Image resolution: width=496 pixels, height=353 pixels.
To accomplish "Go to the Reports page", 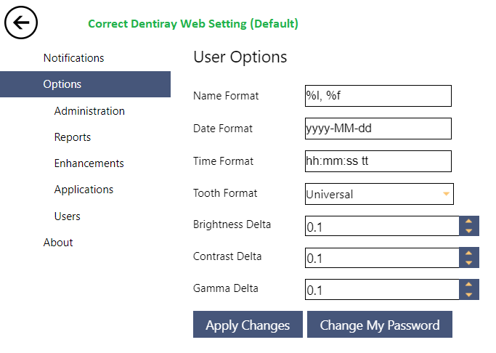I will click(x=73, y=137).
